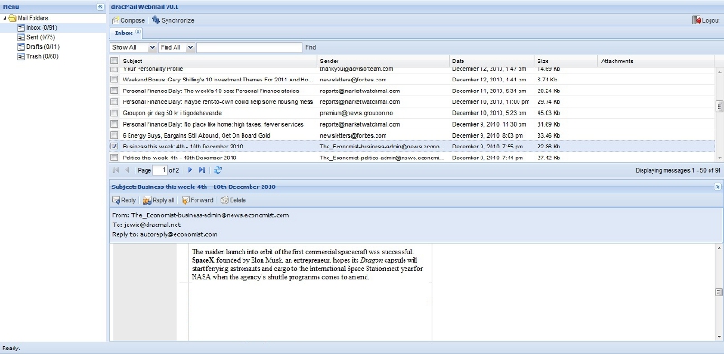Collapse the Mail Folders tree node
The image size is (724, 354).
point(5,18)
